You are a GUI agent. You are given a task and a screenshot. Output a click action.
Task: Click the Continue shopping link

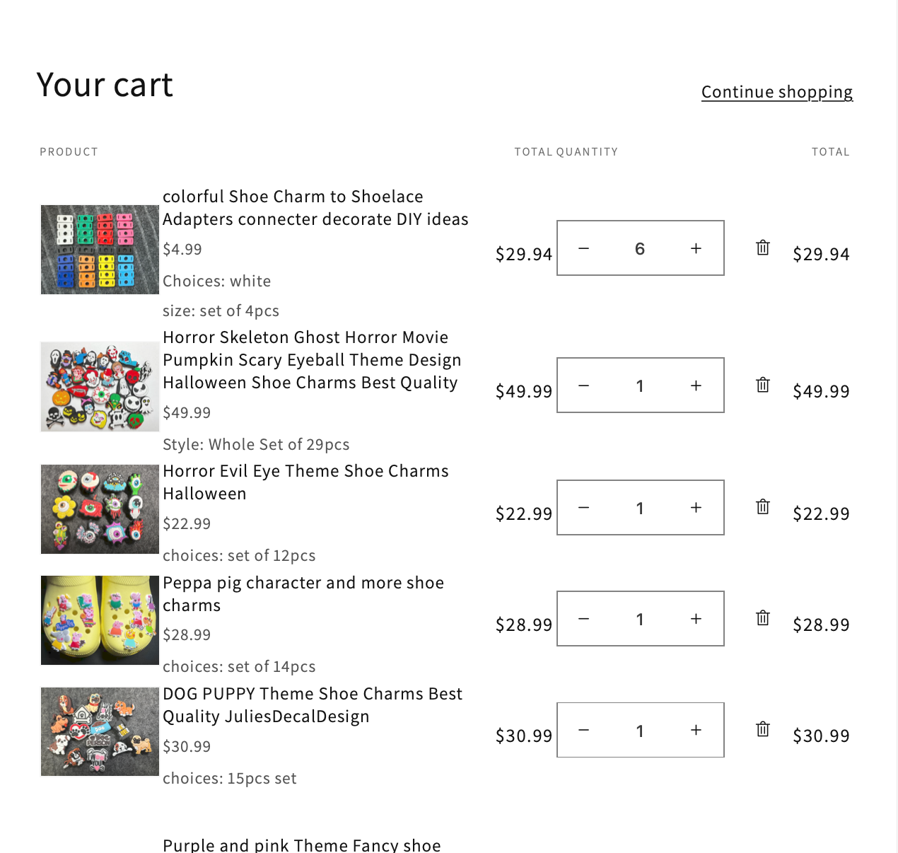point(776,92)
